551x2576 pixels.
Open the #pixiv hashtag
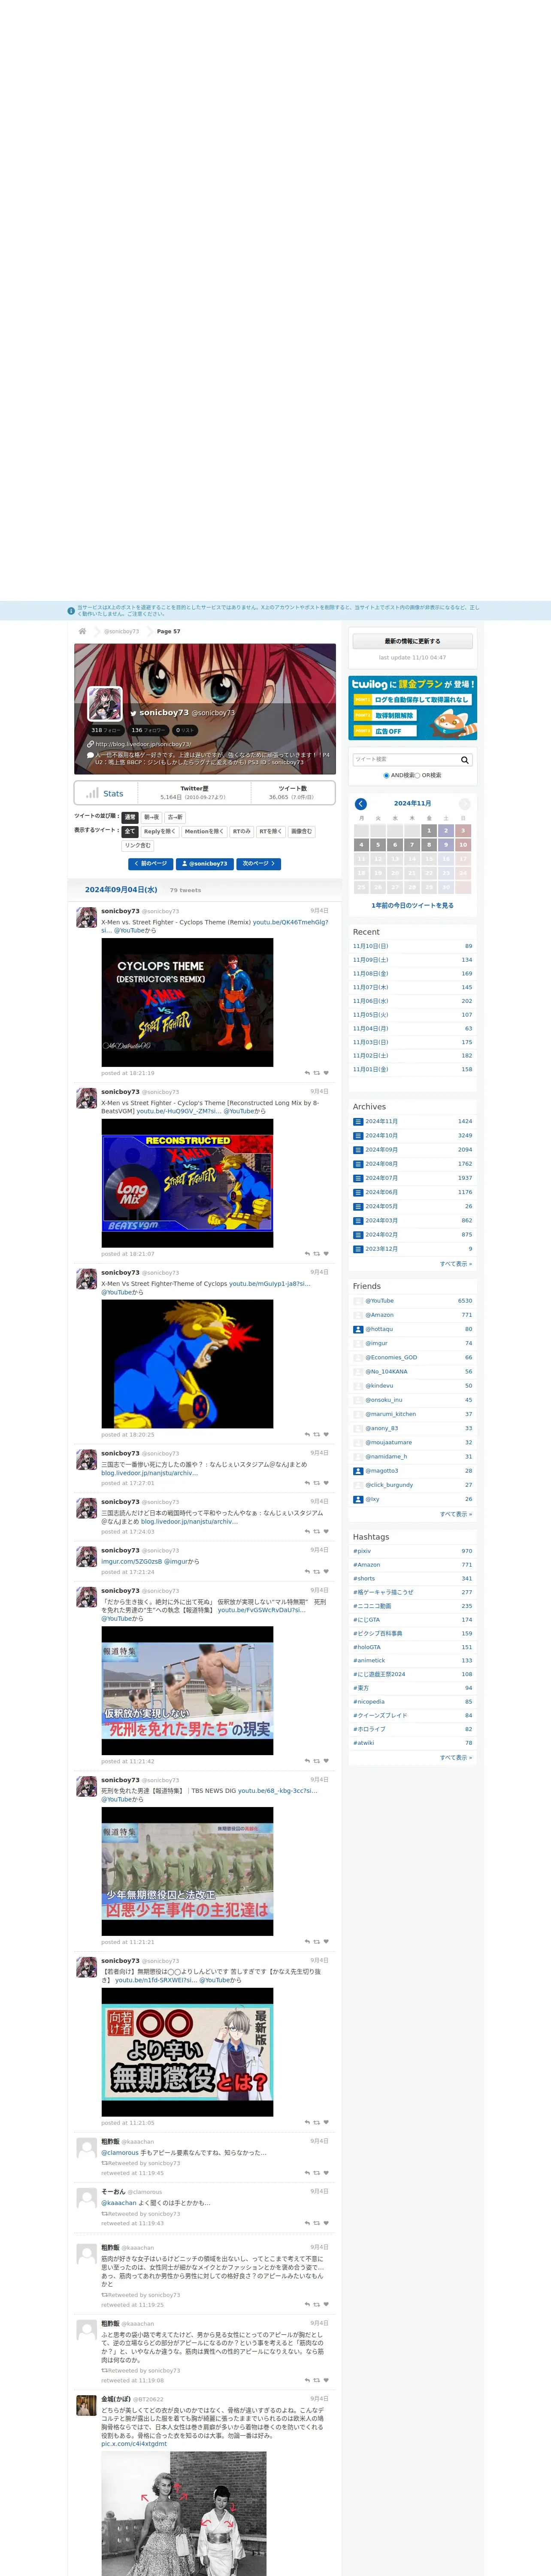(x=362, y=1551)
